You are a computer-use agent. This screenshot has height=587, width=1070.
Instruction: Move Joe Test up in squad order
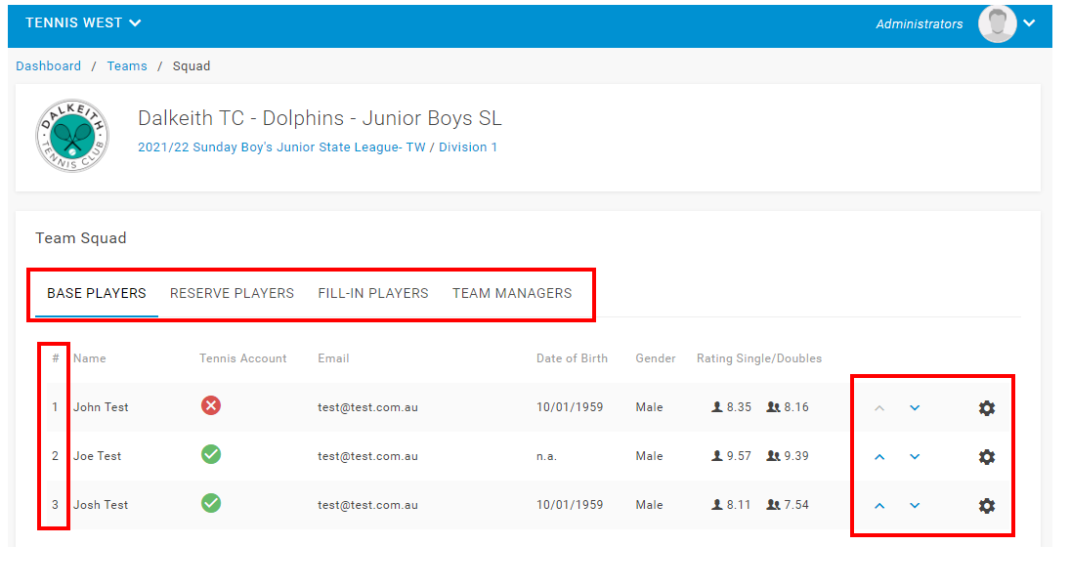point(878,457)
